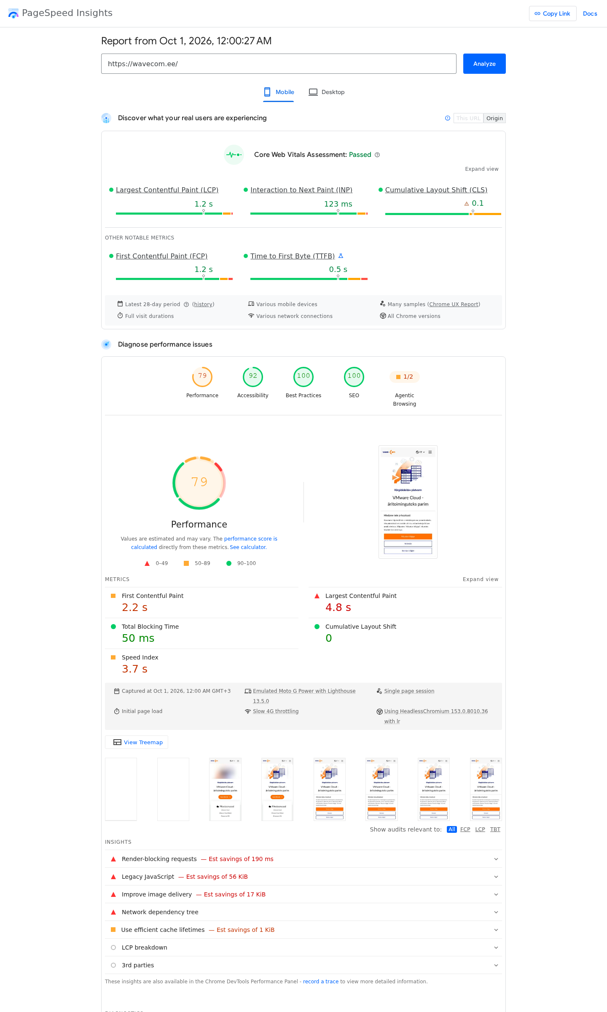Select the Agentic Browsing 1/2 badge
The image size is (607, 1012).
(405, 377)
